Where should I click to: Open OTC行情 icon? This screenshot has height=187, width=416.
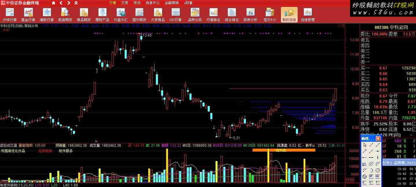175,15
